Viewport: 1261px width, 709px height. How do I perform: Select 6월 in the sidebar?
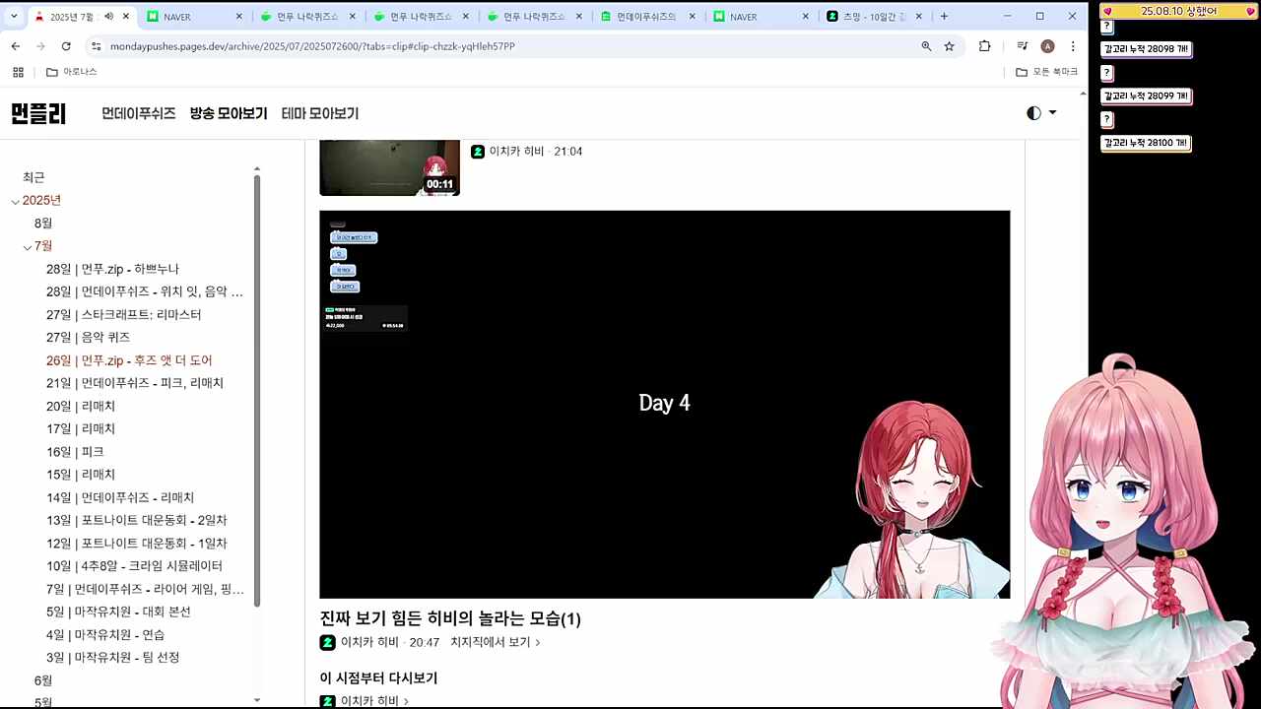point(43,680)
